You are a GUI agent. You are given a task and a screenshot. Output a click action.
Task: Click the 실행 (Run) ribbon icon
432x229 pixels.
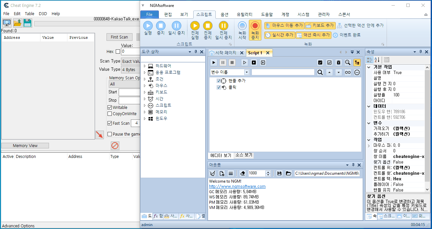point(148,26)
